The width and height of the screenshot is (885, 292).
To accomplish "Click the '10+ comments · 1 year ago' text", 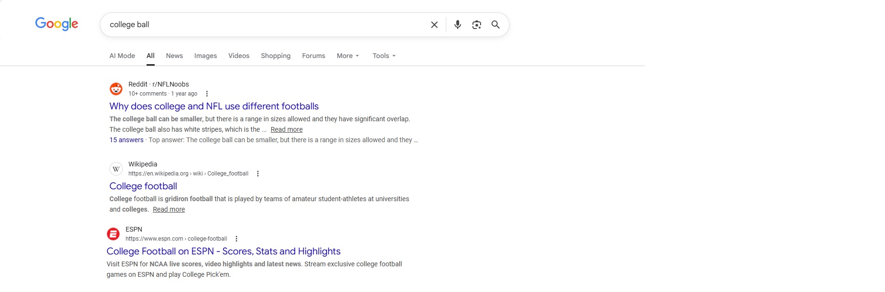I will [163, 94].
